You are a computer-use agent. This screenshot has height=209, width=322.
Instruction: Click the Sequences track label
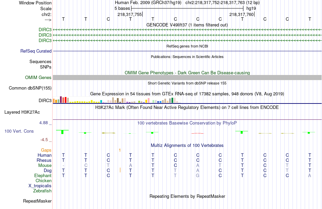click(40, 61)
